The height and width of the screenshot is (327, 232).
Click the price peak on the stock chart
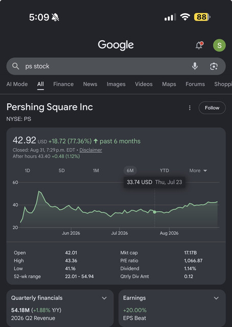tap(39, 191)
